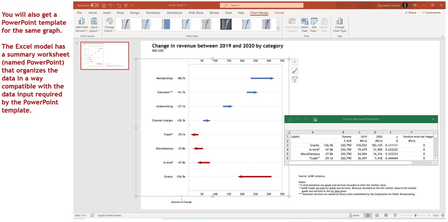The height and width of the screenshot is (222, 448).
Task: Click the chart title text about revenue change
Action: 218,46
